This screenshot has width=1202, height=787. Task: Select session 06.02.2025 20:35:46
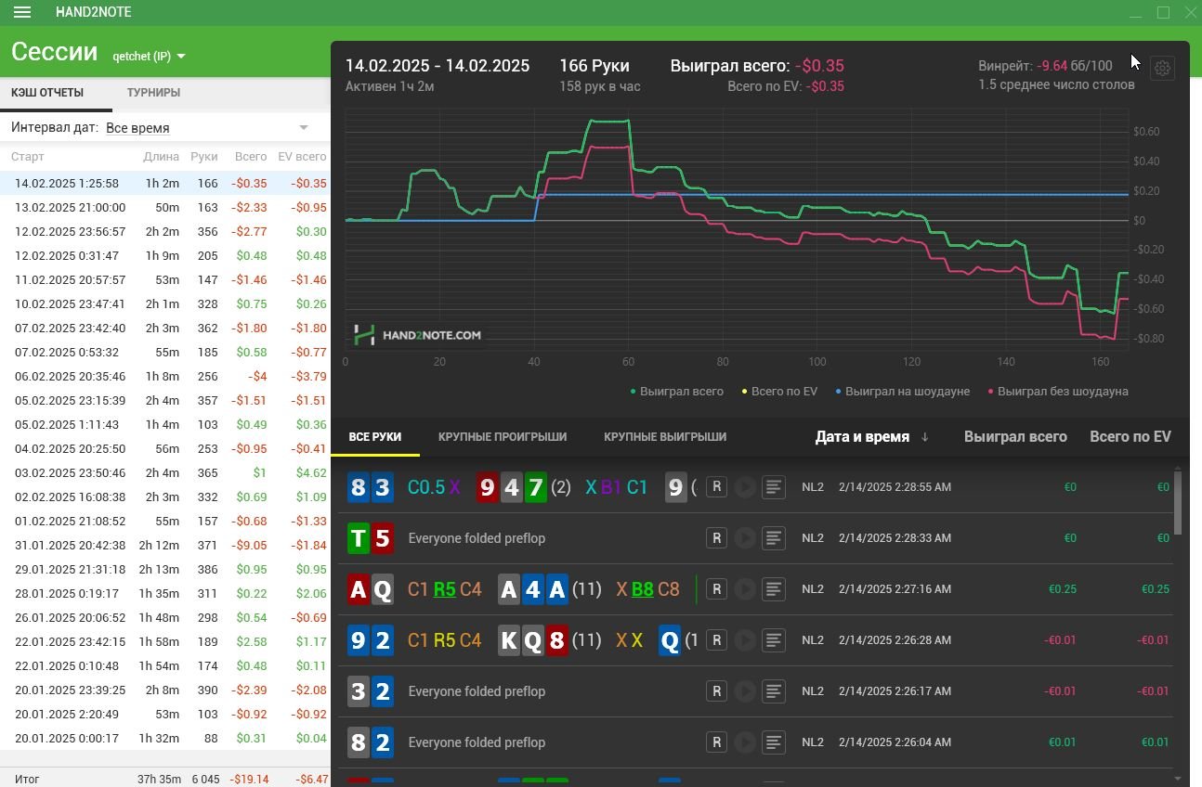tap(165, 377)
